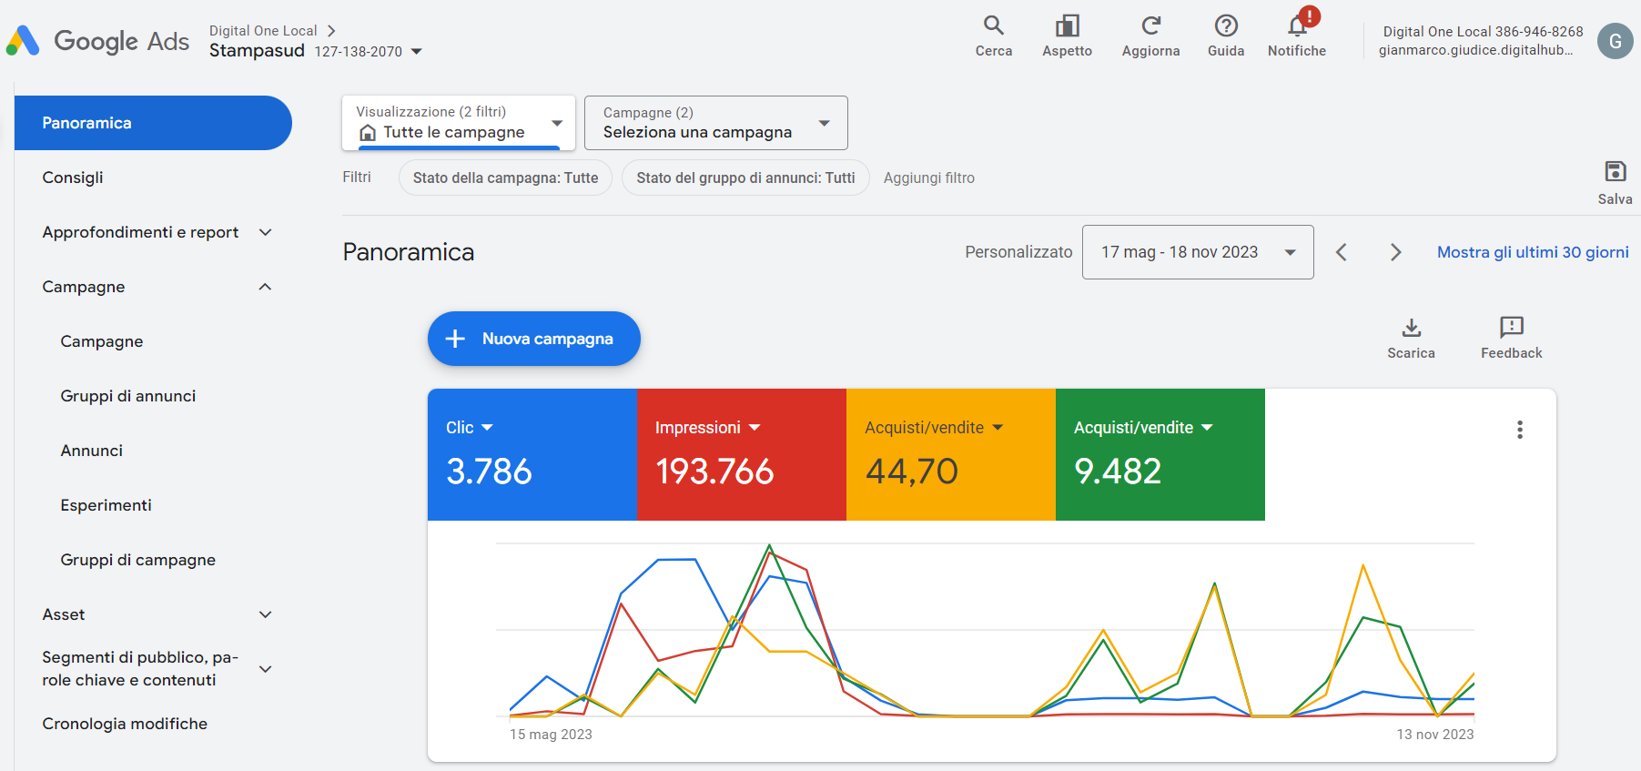Click 'Mostra gli ultimi 30 giorni' link
Viewport: 1641px width, 771px height.
click(1533, 252)
